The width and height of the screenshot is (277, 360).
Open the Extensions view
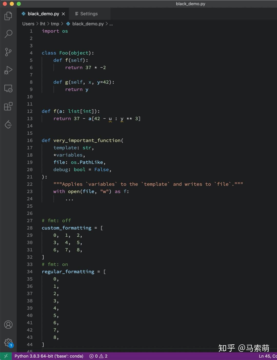click(x=8, y=106)
